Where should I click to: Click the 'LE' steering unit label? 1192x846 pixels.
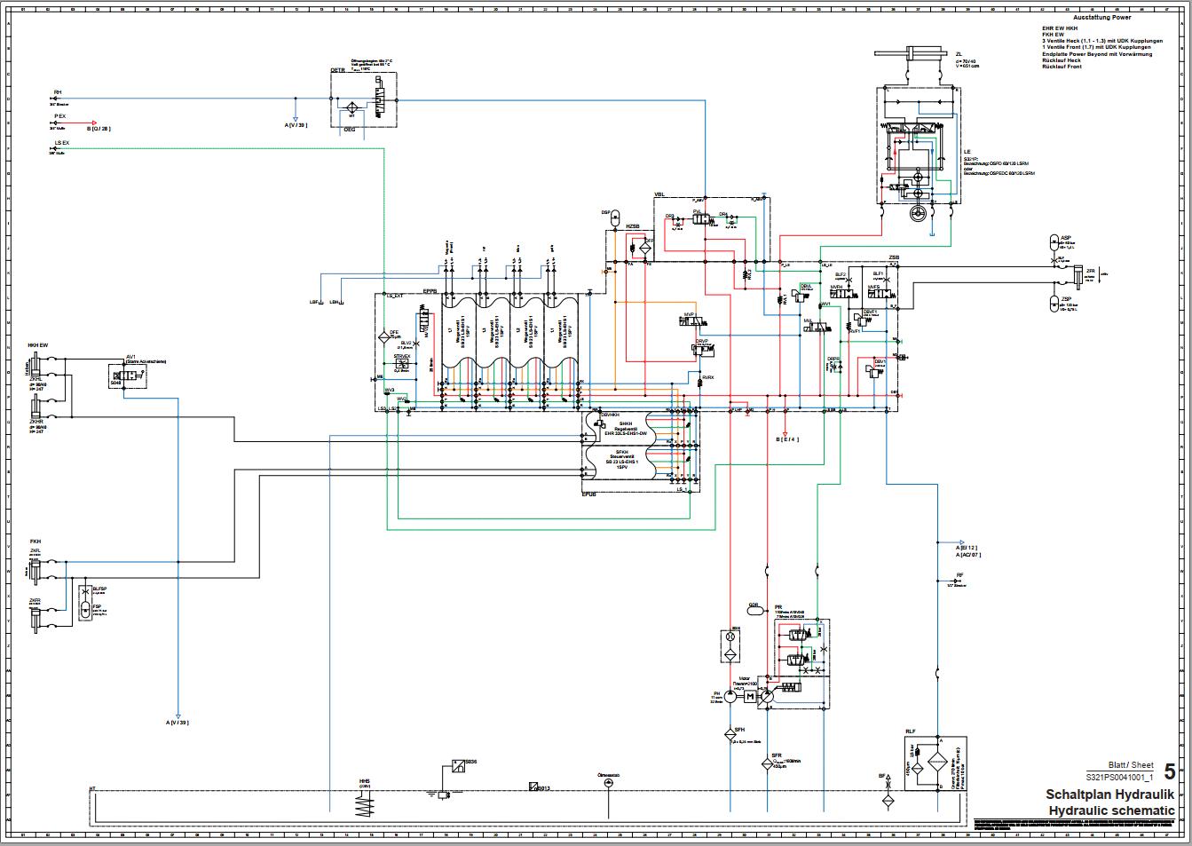pyautogui.click(x=967, y=152)
